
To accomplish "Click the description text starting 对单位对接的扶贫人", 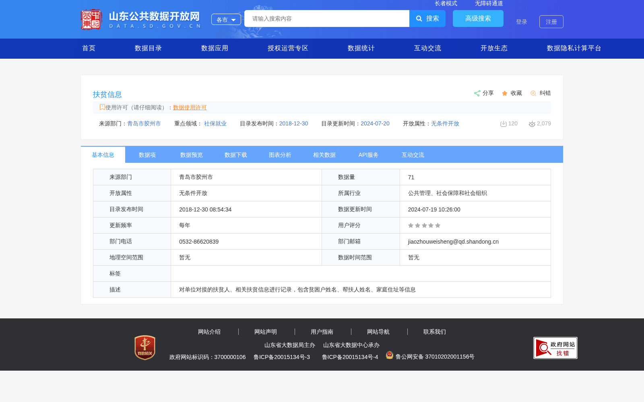I will [297, 290].
